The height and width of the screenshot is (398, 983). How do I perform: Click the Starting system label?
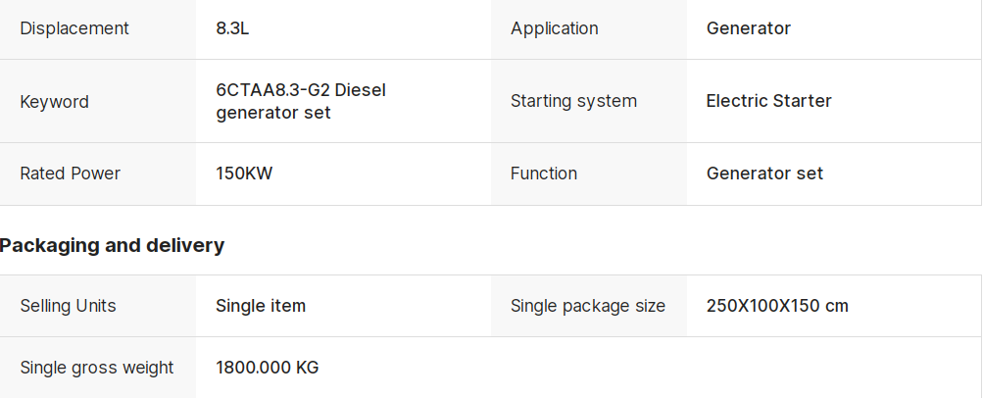coord(573,101)
